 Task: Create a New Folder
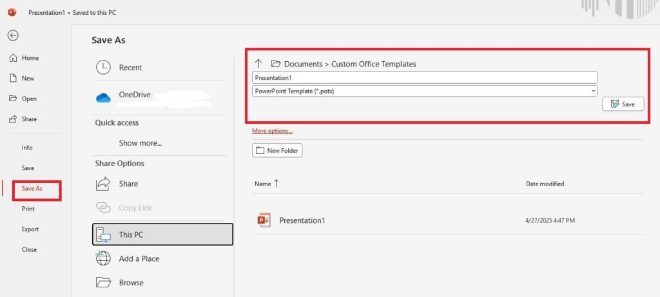[x=277, y=151]
